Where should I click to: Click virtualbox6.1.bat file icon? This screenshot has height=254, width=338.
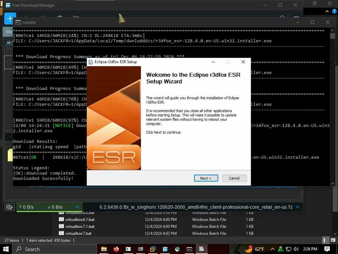[61, 220]
